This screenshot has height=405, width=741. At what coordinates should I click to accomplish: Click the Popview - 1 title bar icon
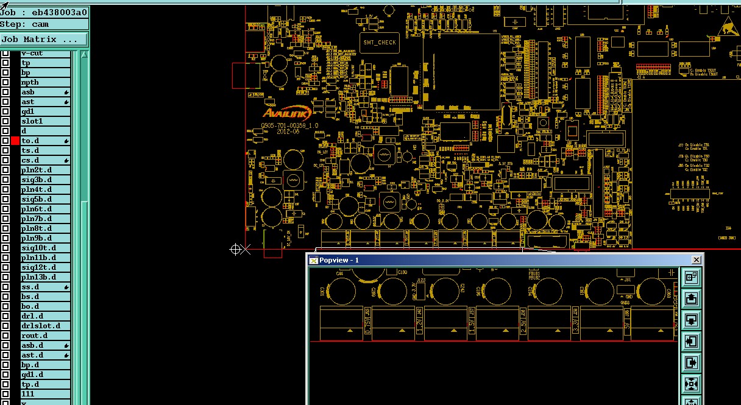(x=314, y=260)
